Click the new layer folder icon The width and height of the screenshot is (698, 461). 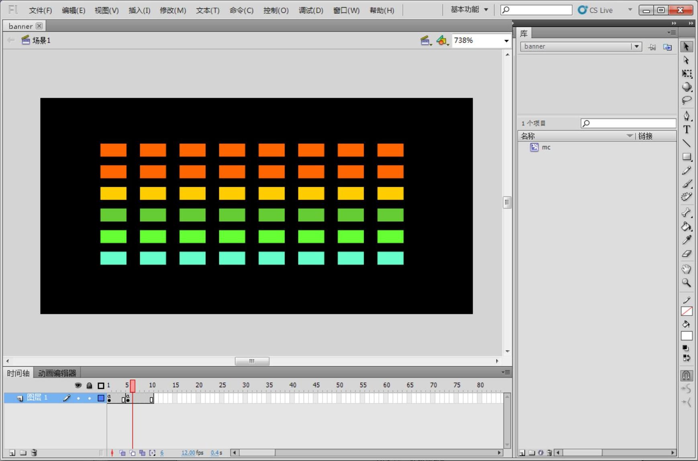[x=23, y=453]
